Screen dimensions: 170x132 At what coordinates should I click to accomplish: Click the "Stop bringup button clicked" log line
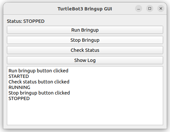pyautogui.click(x=39, y=93)
